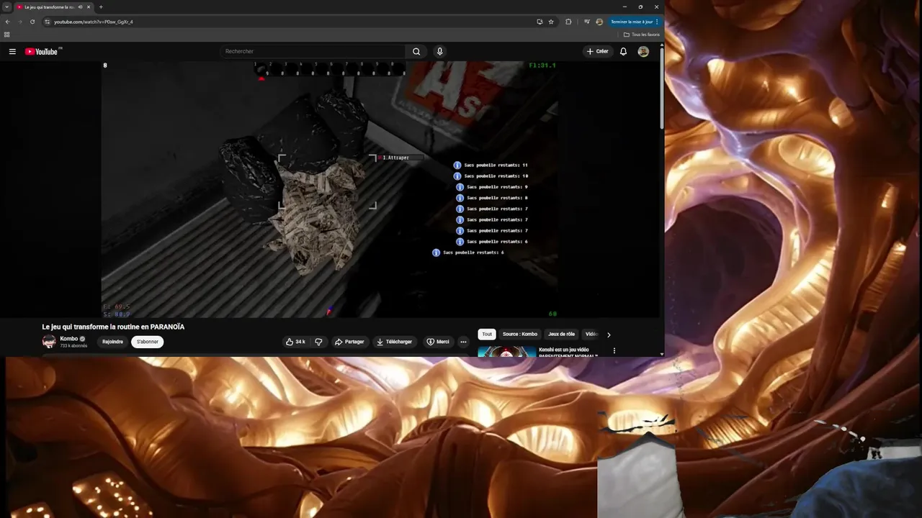
Task: Click Terminer la mise à jour button
Action: (632, 22)
